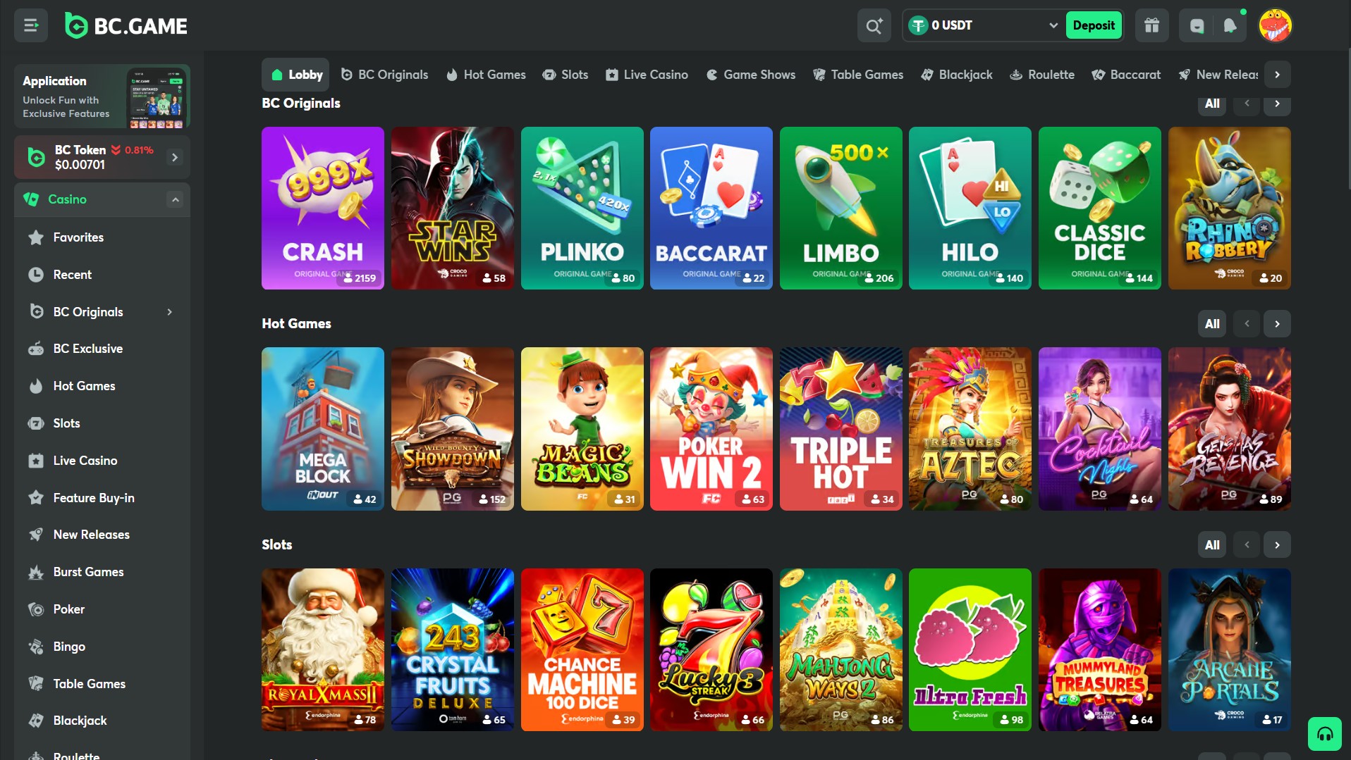Launch Royal Xmass II slot

tap(323, 649)
